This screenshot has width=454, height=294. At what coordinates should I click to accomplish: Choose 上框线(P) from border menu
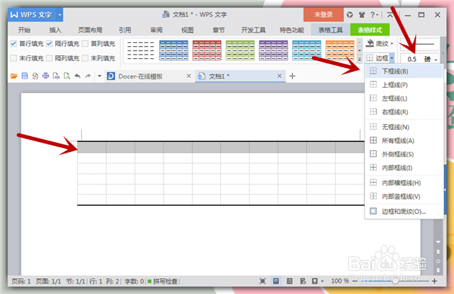click(x=404, y=85)
